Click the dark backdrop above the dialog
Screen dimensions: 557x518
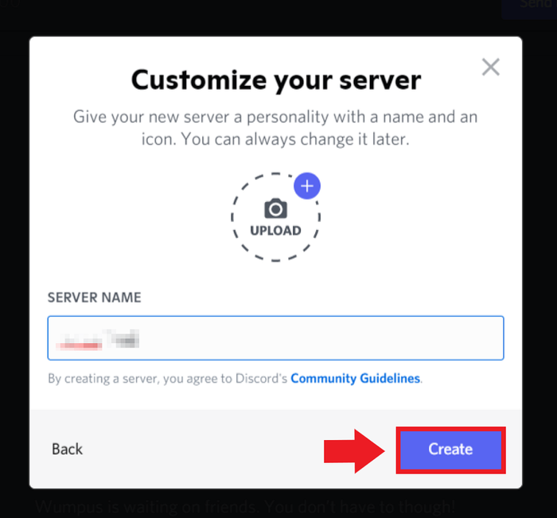point(248,18)
